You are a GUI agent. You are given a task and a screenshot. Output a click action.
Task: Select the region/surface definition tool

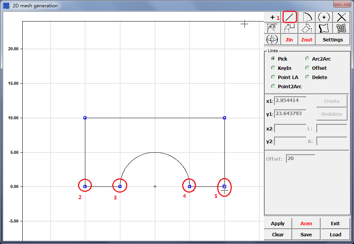pos(324,28)
